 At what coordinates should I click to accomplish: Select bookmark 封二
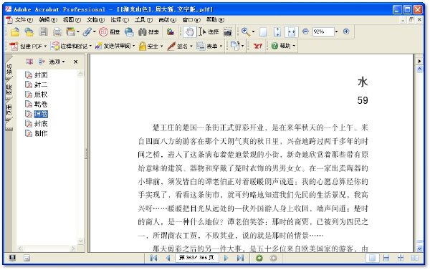(41, 85)
